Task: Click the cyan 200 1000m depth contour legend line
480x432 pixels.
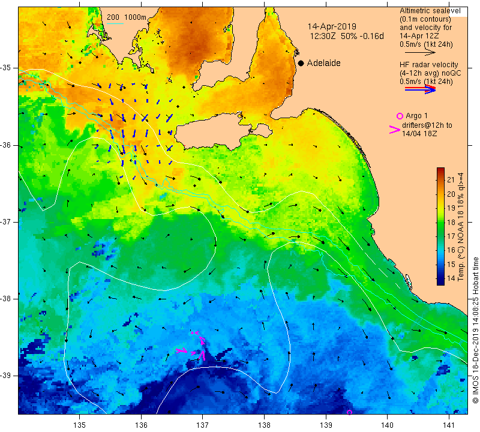Action: click(115, 23)
